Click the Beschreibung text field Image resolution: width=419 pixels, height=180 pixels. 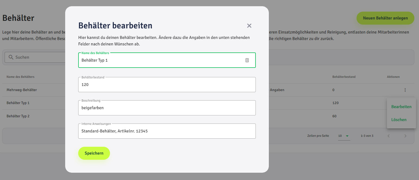coord(167,108)
